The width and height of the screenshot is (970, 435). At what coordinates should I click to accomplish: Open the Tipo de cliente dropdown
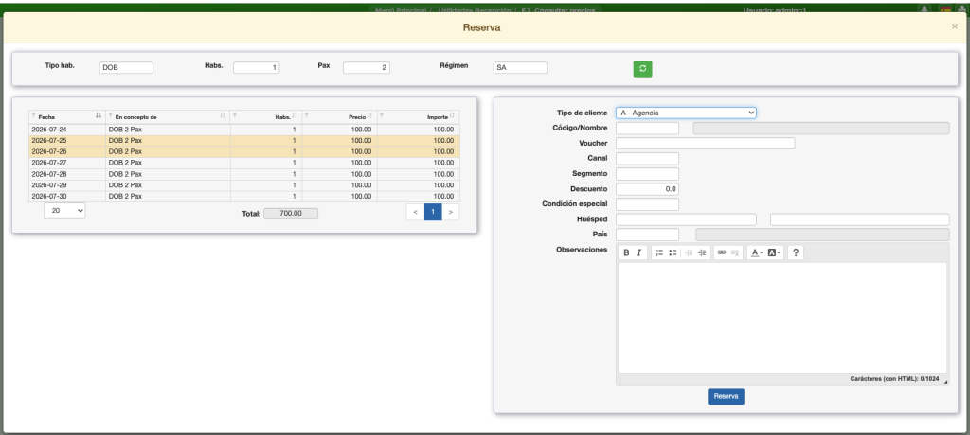[686, 113]
